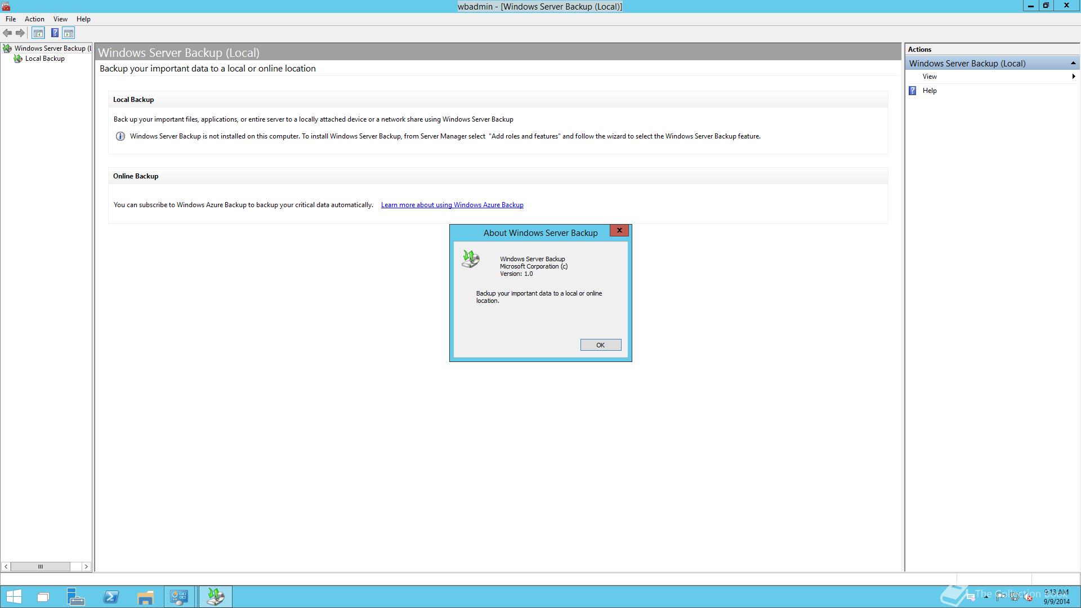Minimize the wbadmin window
The height and width of the screenshot is (608, 1081).
click(1030, 6)
